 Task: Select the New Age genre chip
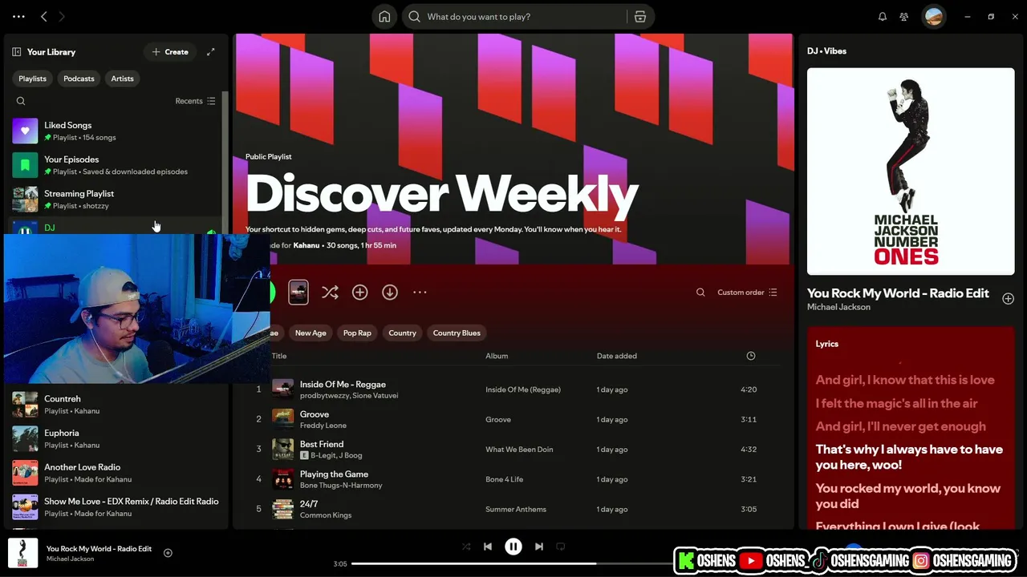(x=311, y=333)
